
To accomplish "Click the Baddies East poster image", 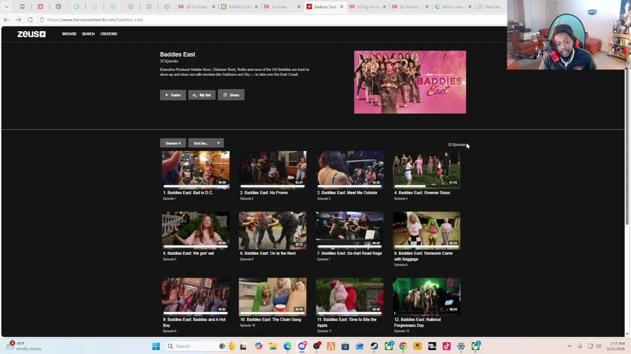I will [x=410, y=82].
